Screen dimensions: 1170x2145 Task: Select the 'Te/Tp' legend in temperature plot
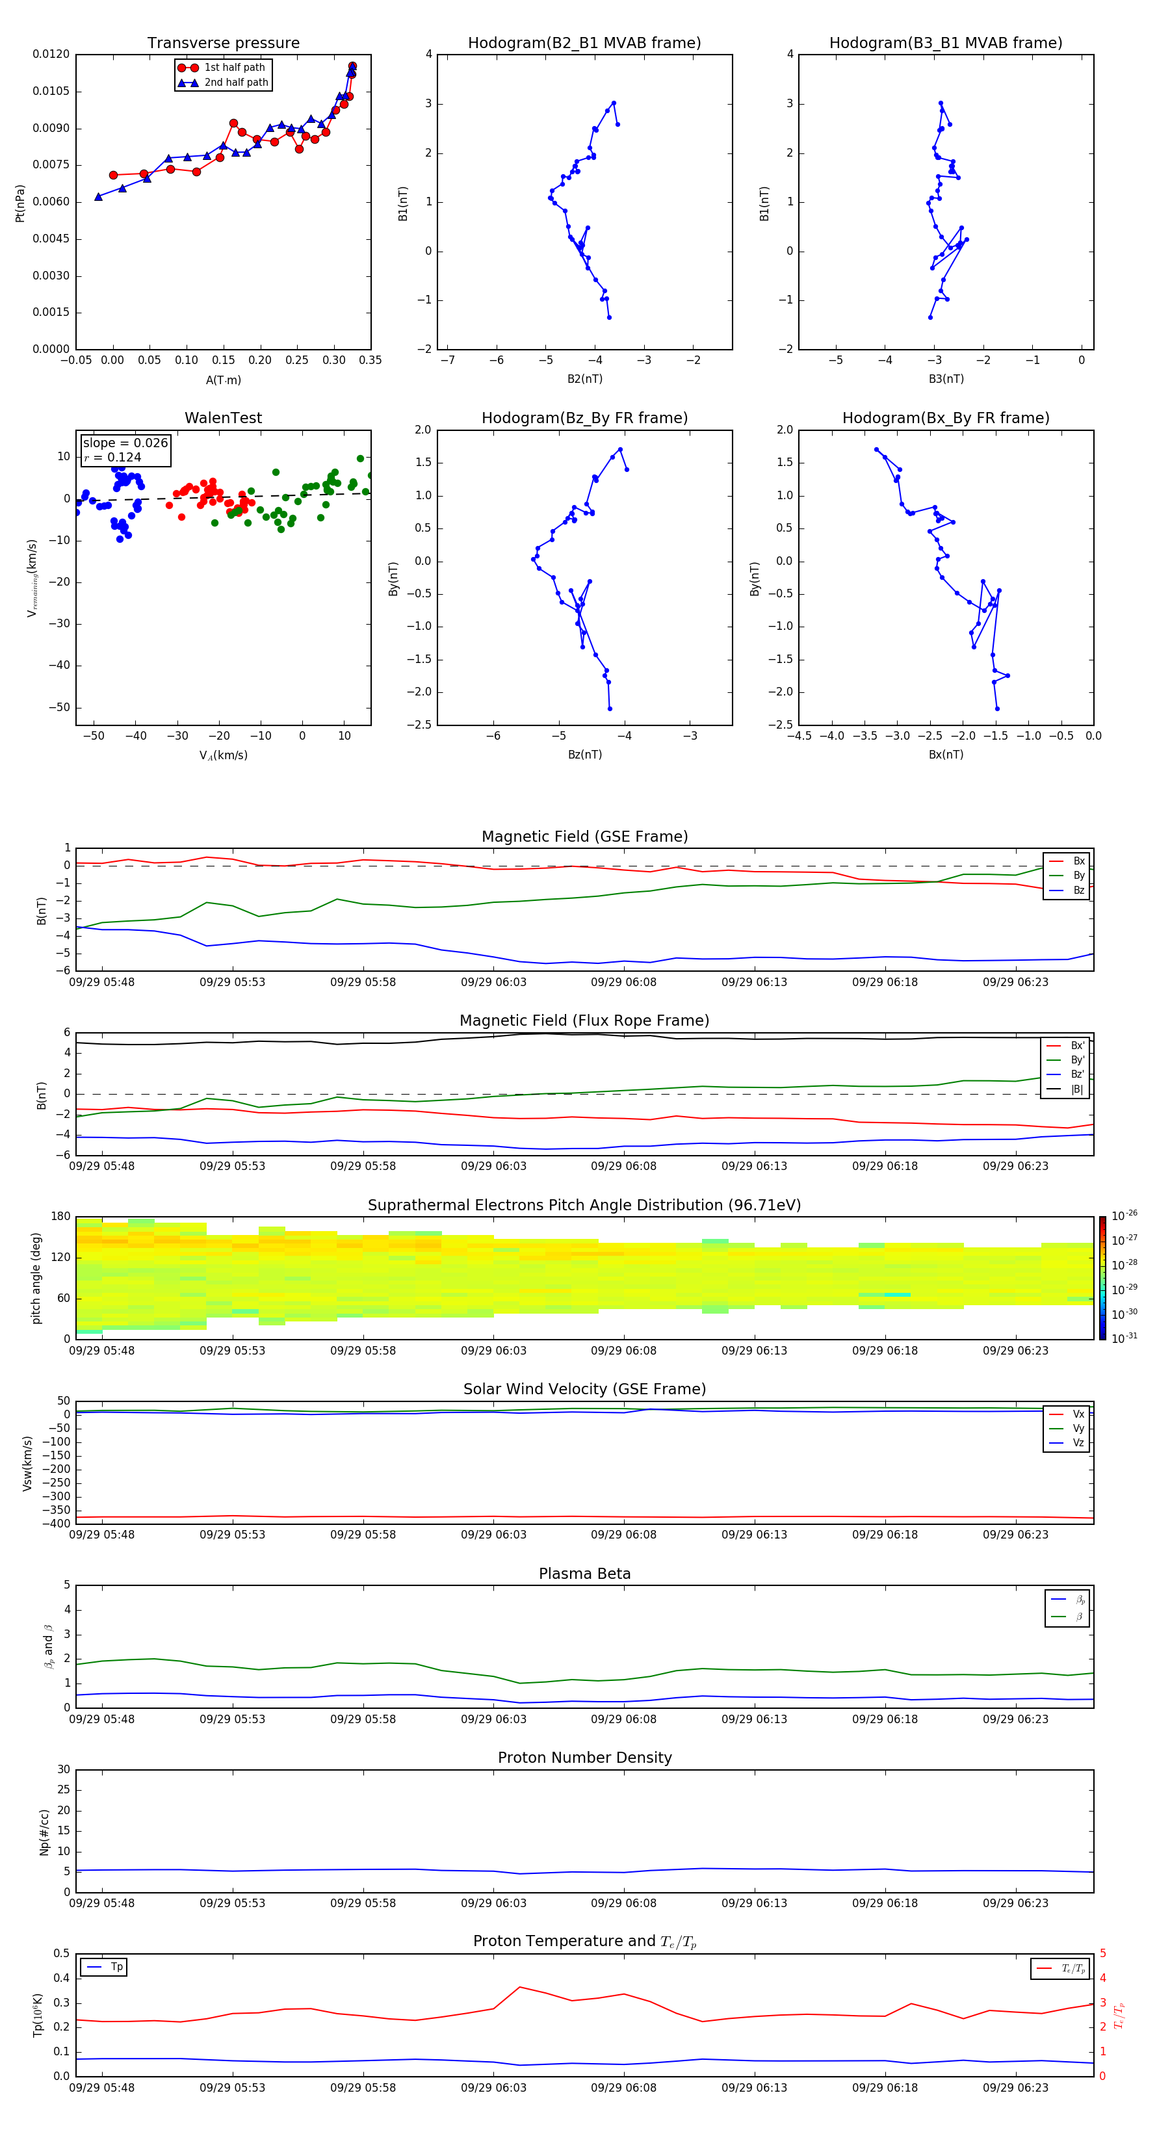1060,1968
